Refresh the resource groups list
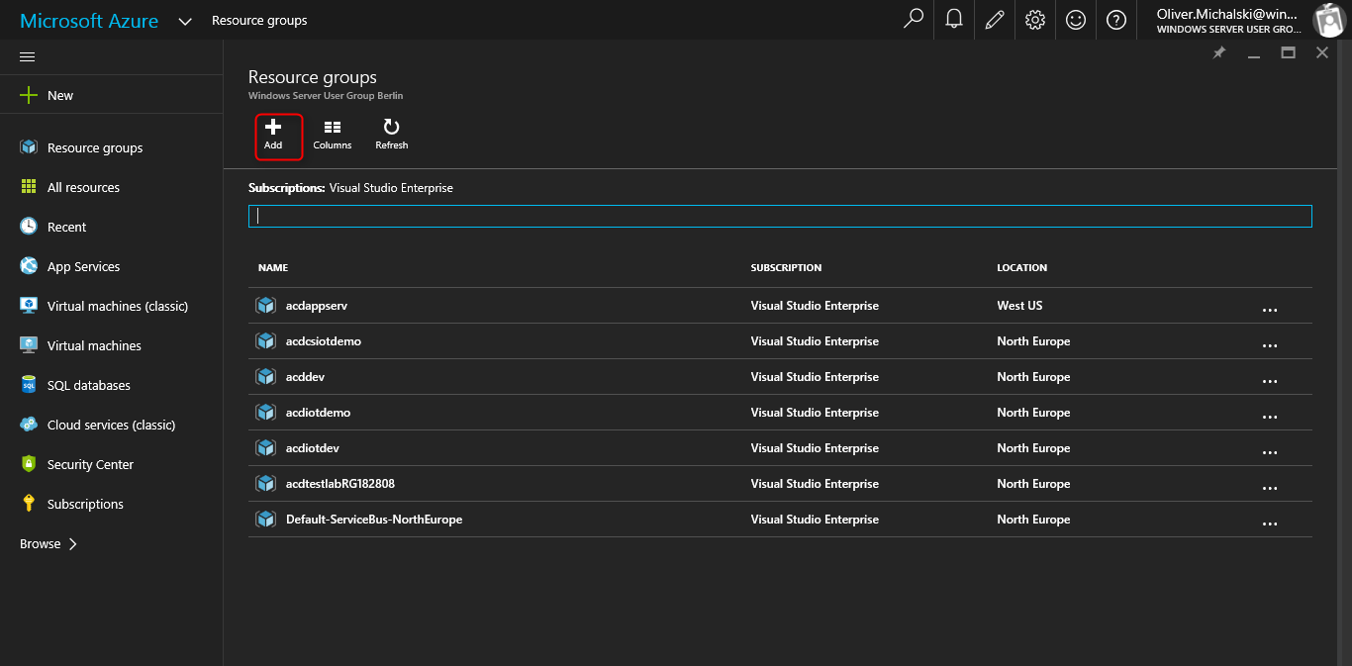 (x=392, y=136)
